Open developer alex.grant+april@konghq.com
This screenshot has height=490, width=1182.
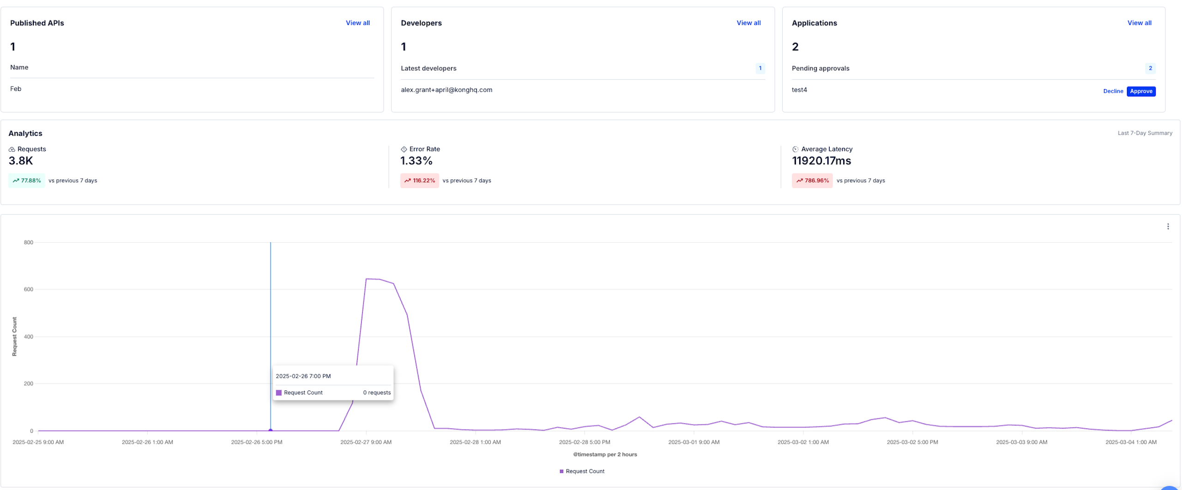pyautogui.click(x=446, y=90)
